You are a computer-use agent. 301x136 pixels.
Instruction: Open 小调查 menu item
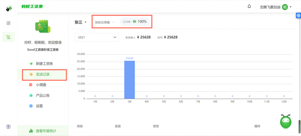tap(41, 85)
